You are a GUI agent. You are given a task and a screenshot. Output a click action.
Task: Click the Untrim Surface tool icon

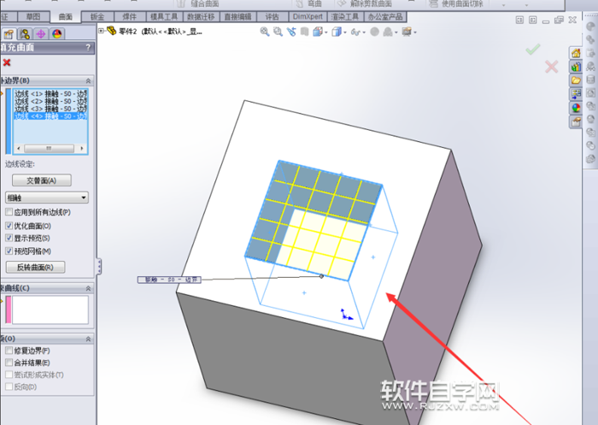coord(342,3)
